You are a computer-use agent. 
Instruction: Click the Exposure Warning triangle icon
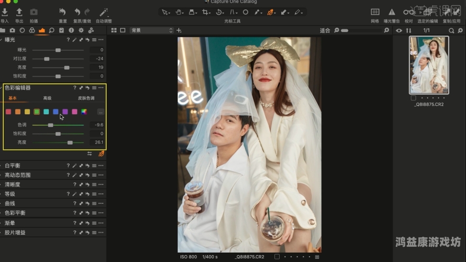point(391,13)
